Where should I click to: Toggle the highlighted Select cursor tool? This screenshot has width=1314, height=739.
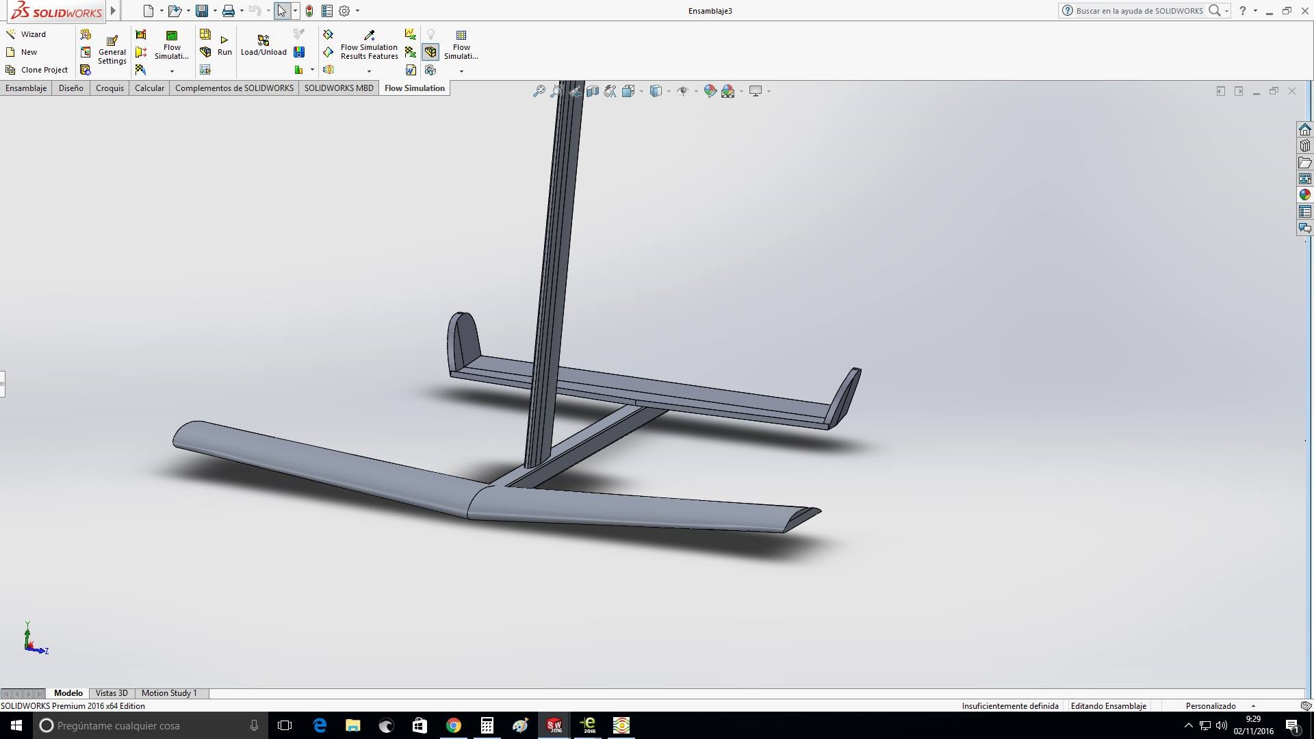[282, 11]
